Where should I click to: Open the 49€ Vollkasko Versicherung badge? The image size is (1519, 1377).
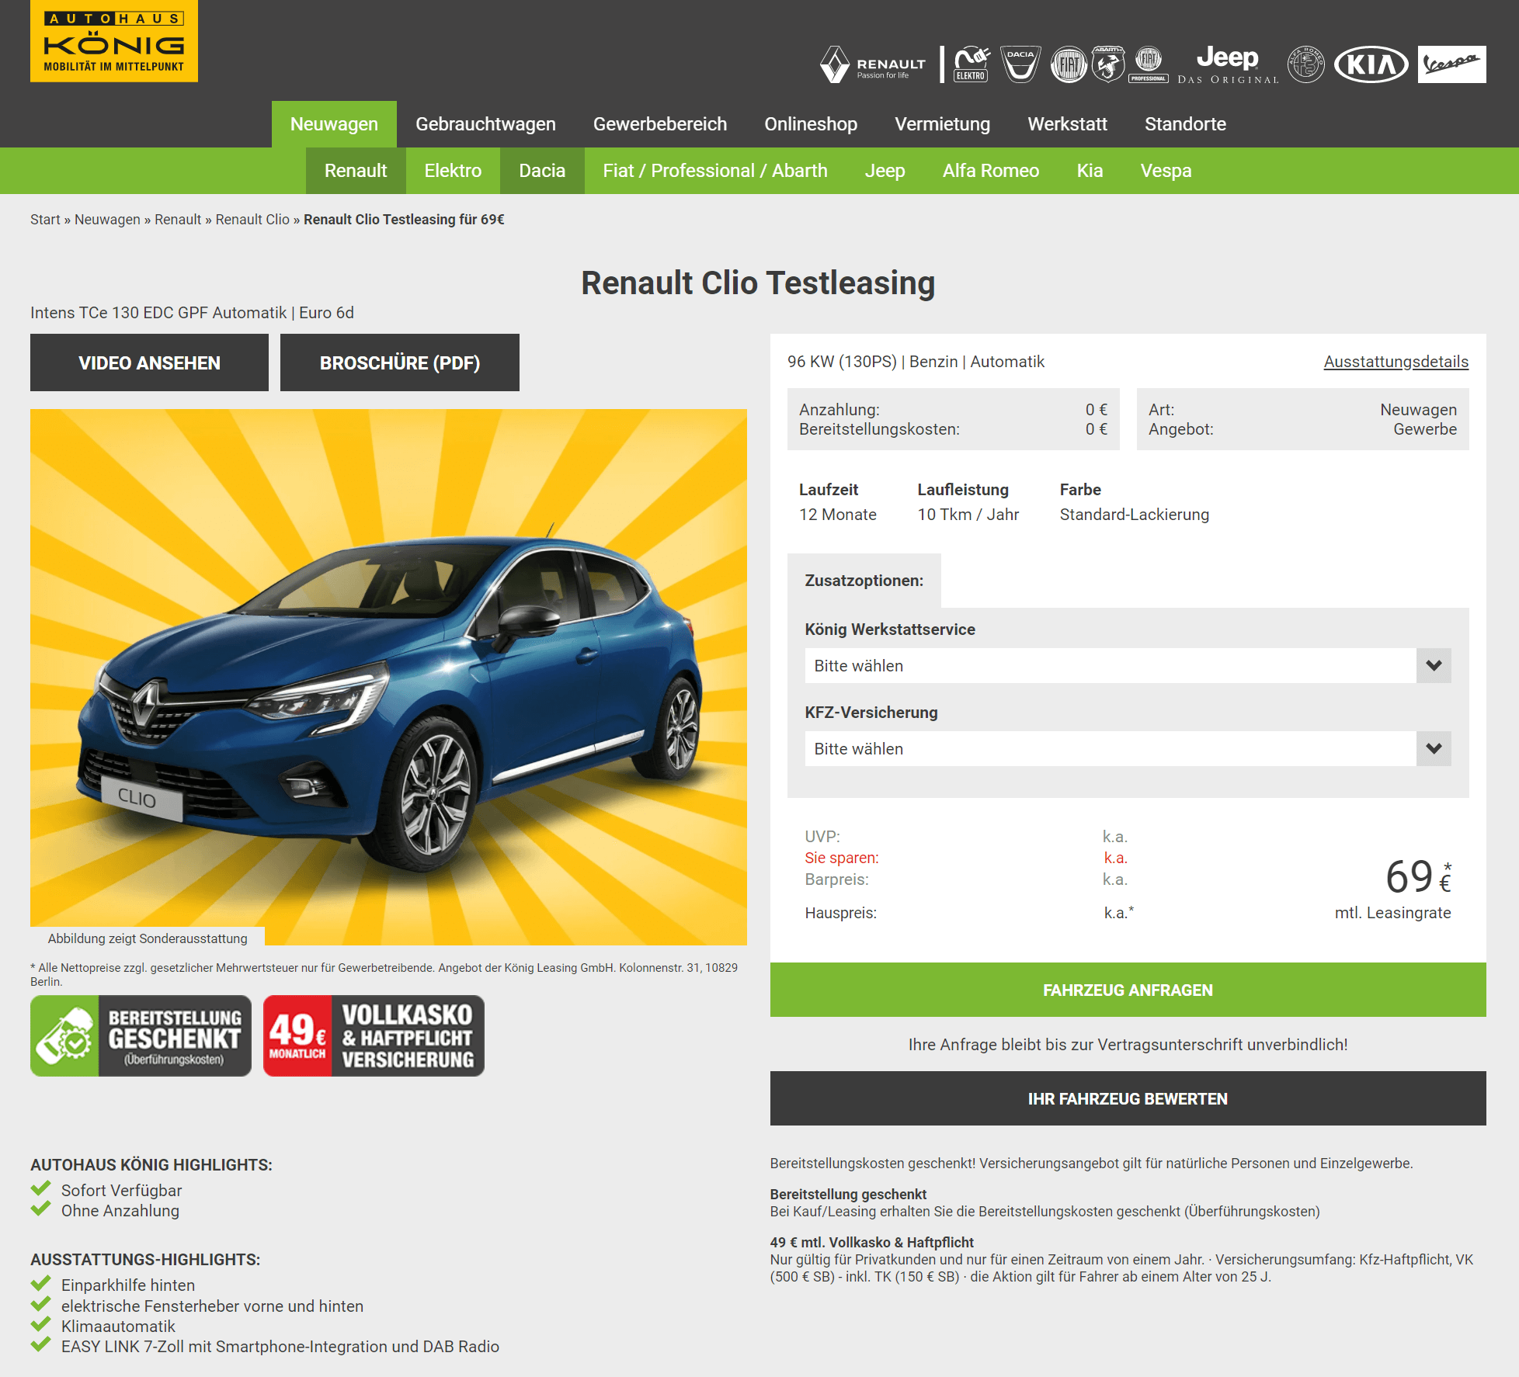(x=374, y=1035)
